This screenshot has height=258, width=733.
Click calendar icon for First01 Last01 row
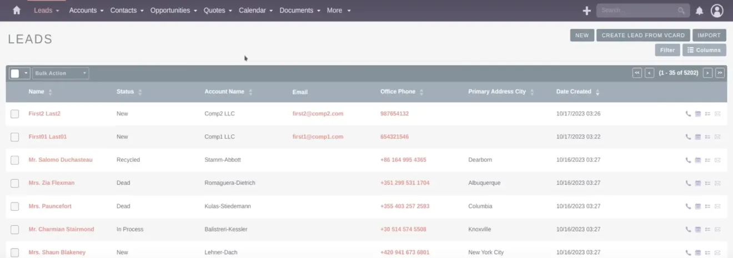coord(698,137)
